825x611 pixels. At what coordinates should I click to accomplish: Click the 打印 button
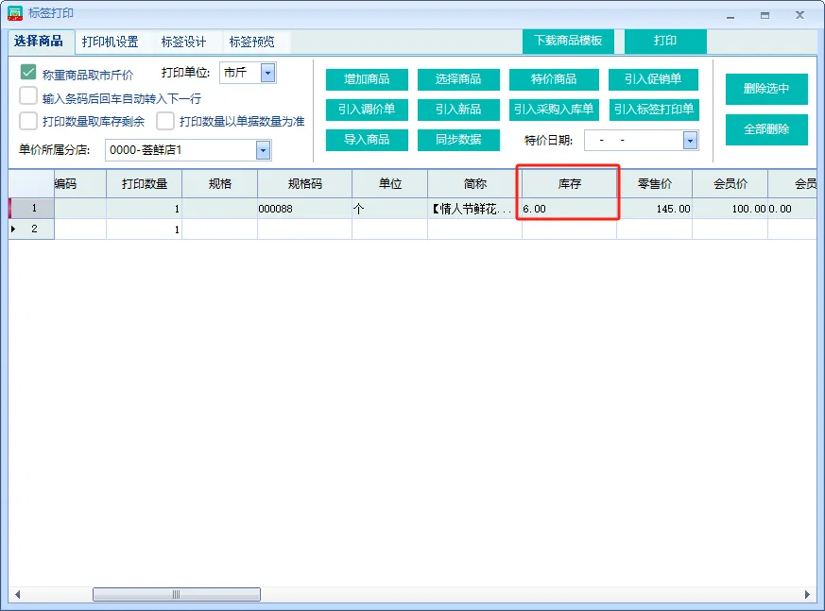click(x=665, y=41)
